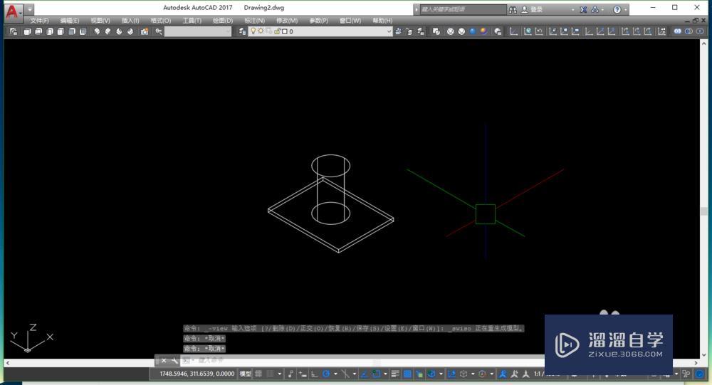Screen dimensions: 712x385
Task: Click Clean Screen button at status bar end
Action: click(700, 374)
